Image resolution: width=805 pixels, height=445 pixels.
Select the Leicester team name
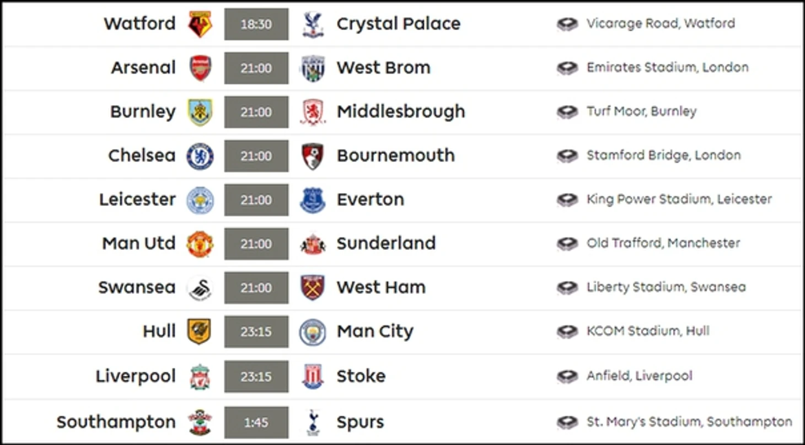137,200
